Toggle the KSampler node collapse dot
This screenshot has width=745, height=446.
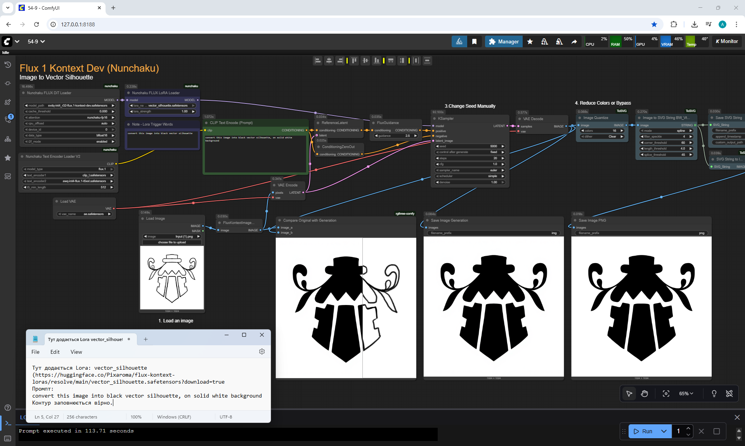434,119
